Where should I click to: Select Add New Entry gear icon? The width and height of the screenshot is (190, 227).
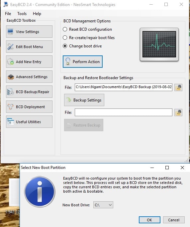(10, 62)
